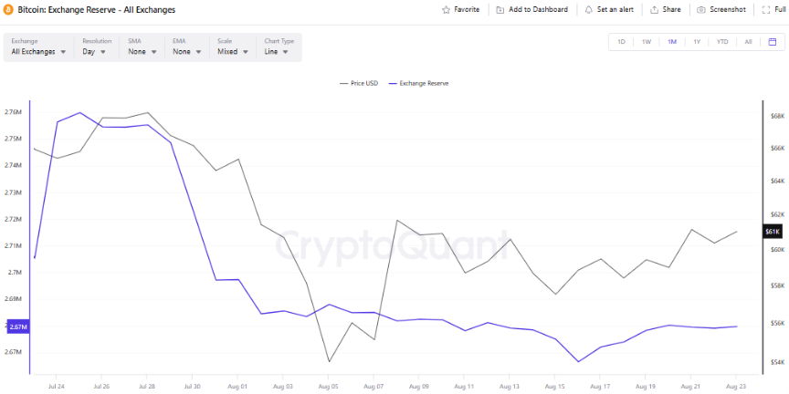
Task: Toggle Price USD series in legend
Action: [358, 83]
